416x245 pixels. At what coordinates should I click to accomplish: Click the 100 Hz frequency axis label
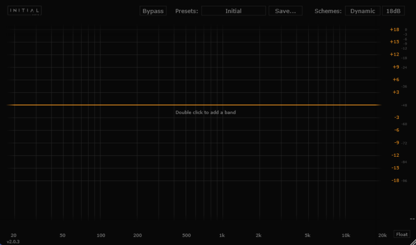101,235
